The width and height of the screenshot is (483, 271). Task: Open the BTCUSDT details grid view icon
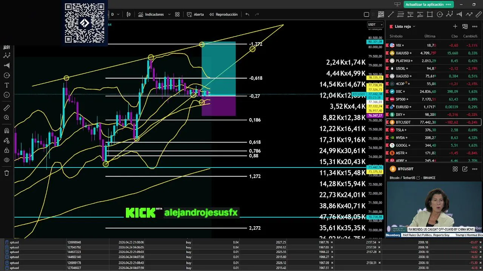coord(455,169)
